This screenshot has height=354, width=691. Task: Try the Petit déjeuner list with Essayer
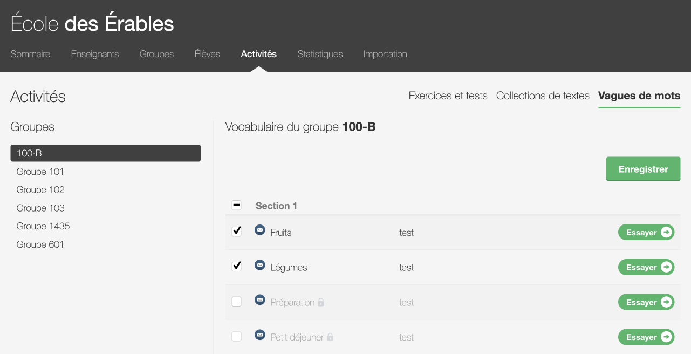[646, 337]
